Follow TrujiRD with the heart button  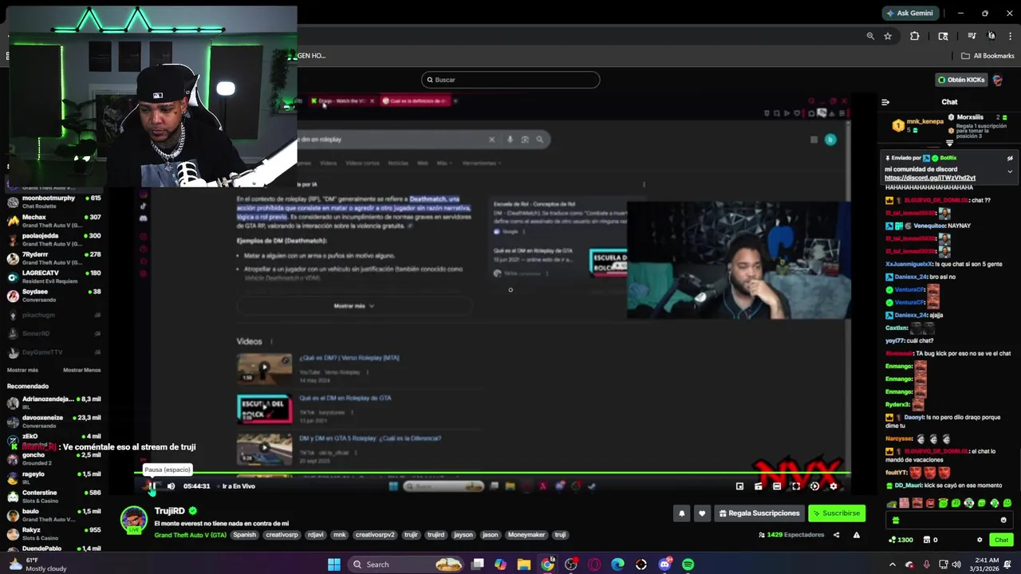tap(702, 513)
